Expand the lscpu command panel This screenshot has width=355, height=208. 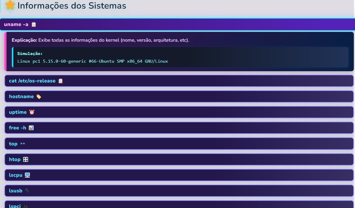pos(118,175)
